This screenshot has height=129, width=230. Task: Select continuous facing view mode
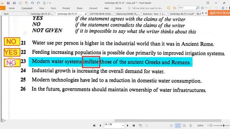coord(190,125)
